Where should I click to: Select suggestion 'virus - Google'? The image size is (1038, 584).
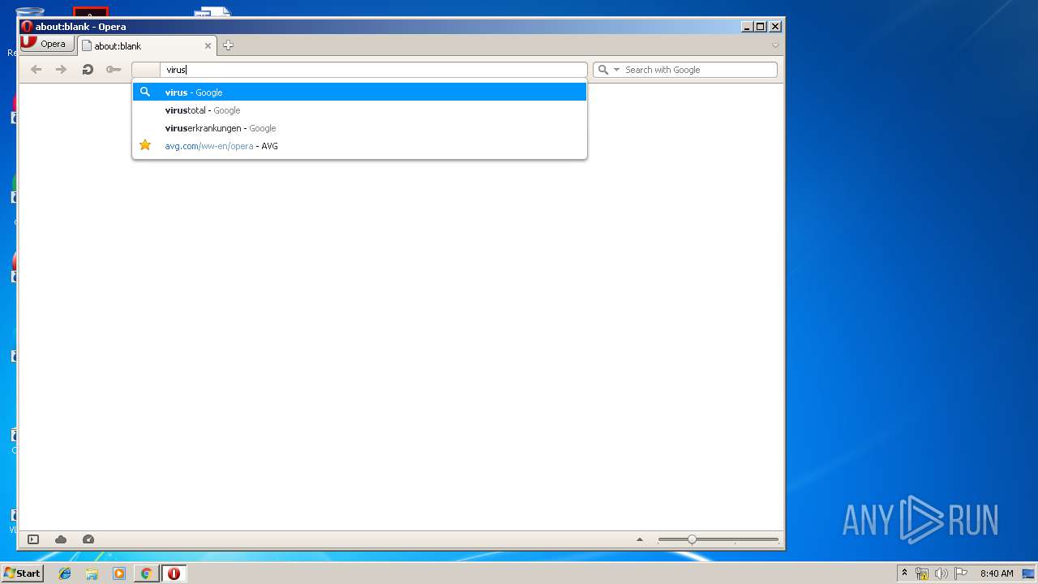click(x=359, y=92)
